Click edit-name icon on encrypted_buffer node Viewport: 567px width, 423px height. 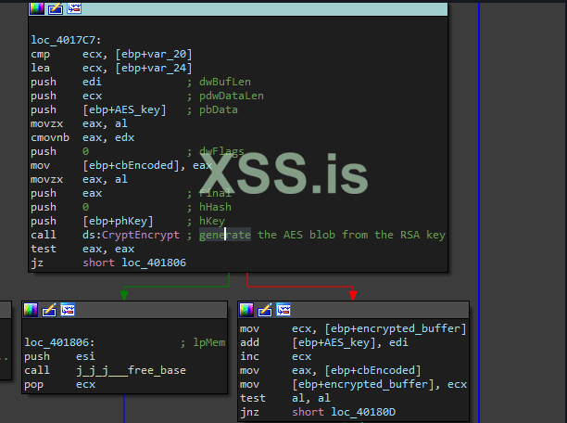click(265, 310)
